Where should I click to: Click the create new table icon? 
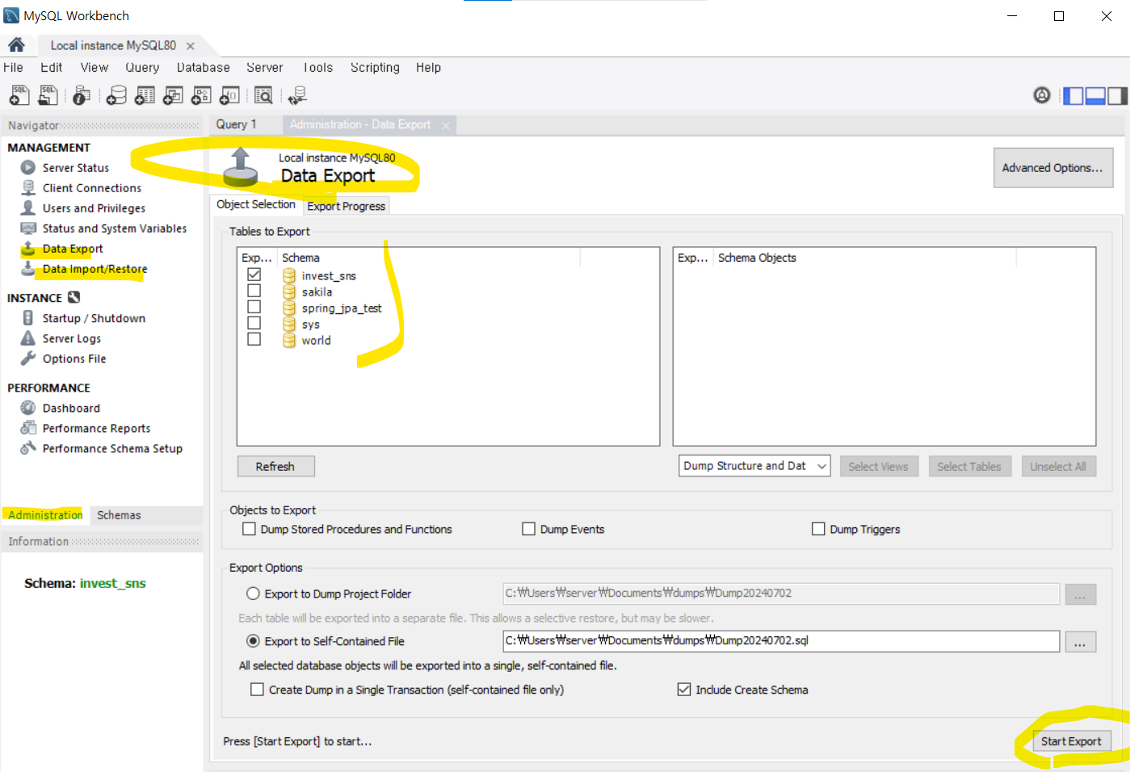point(145,95)
